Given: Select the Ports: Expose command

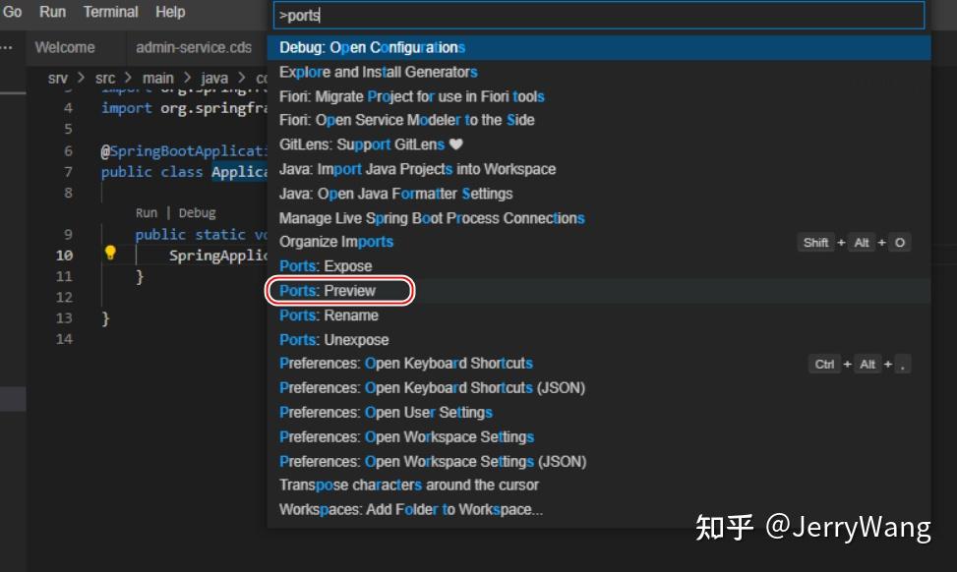Looking at the screenshot, I should (x=599, y=266).
